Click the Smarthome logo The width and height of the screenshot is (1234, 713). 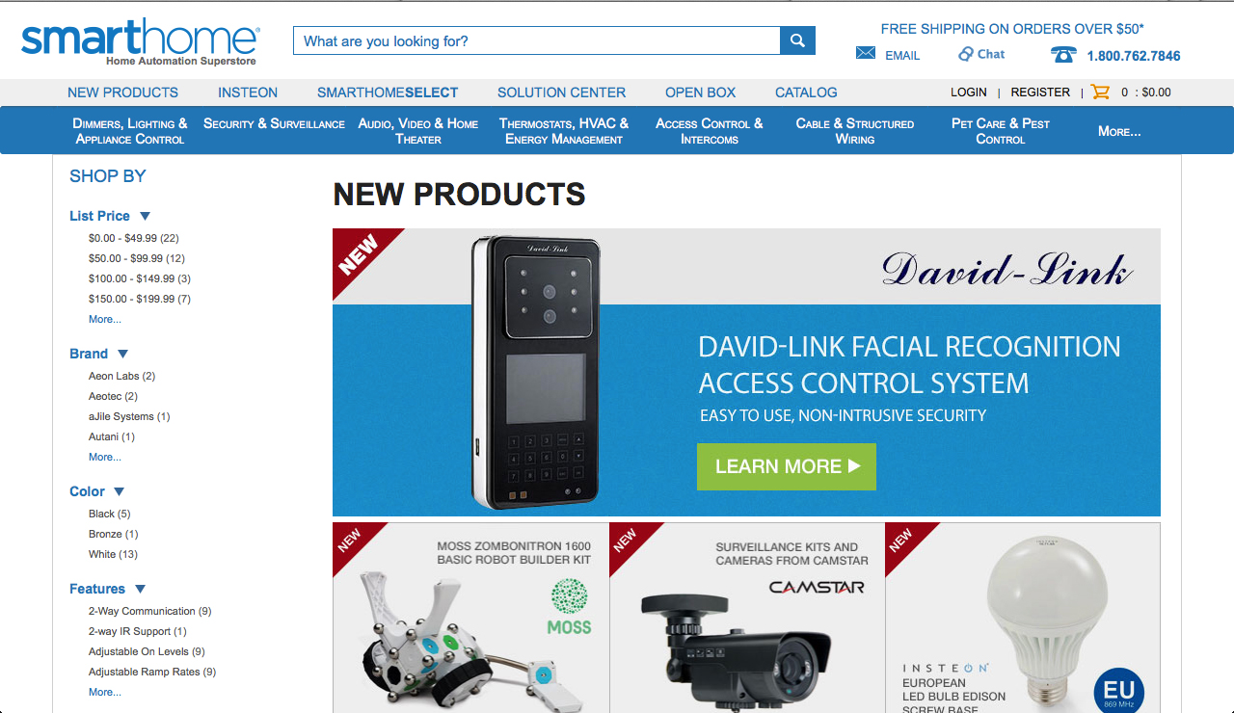click(x=141, y=41)
